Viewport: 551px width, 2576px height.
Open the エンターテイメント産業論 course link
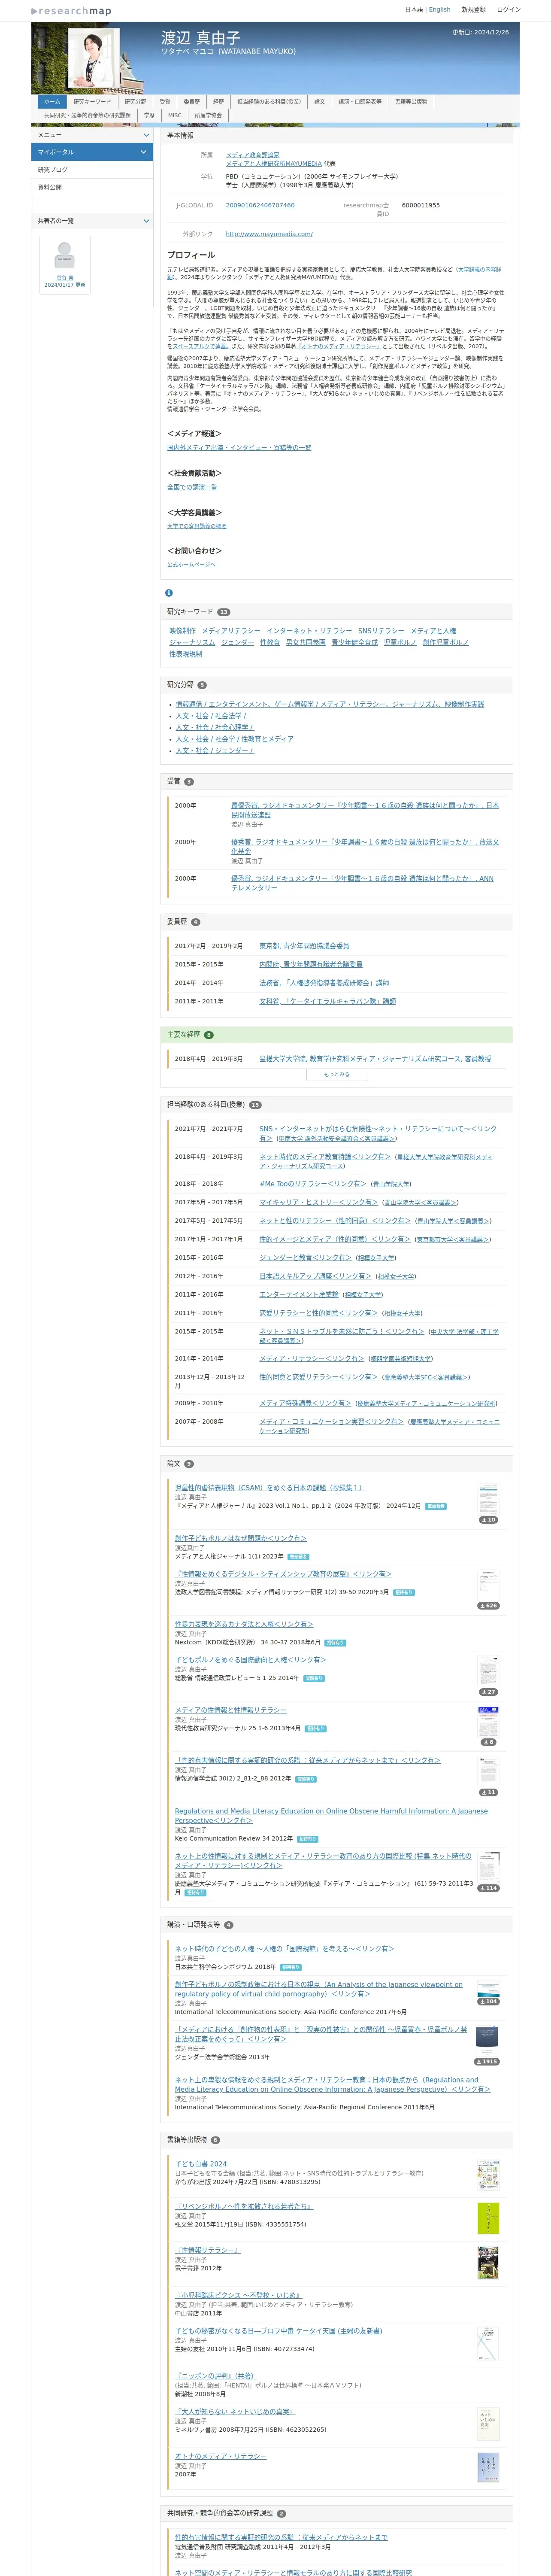tap(299, 1295)
